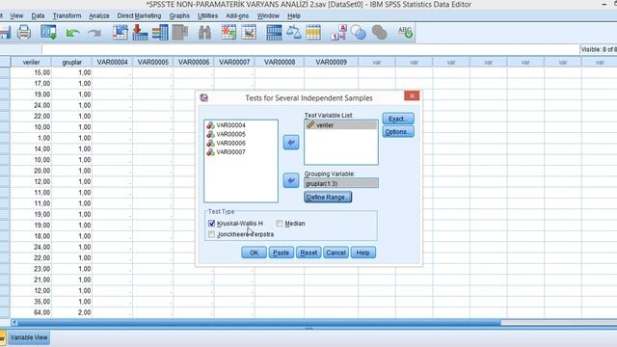Click the Run descriptive statistics icon
The height and width of the screenshot is (347, 617).
180,32
